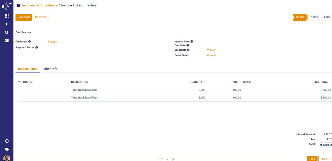332x161 pixels.
Task: Sort by the Quantity column header
Action: [x=196, y=82]
